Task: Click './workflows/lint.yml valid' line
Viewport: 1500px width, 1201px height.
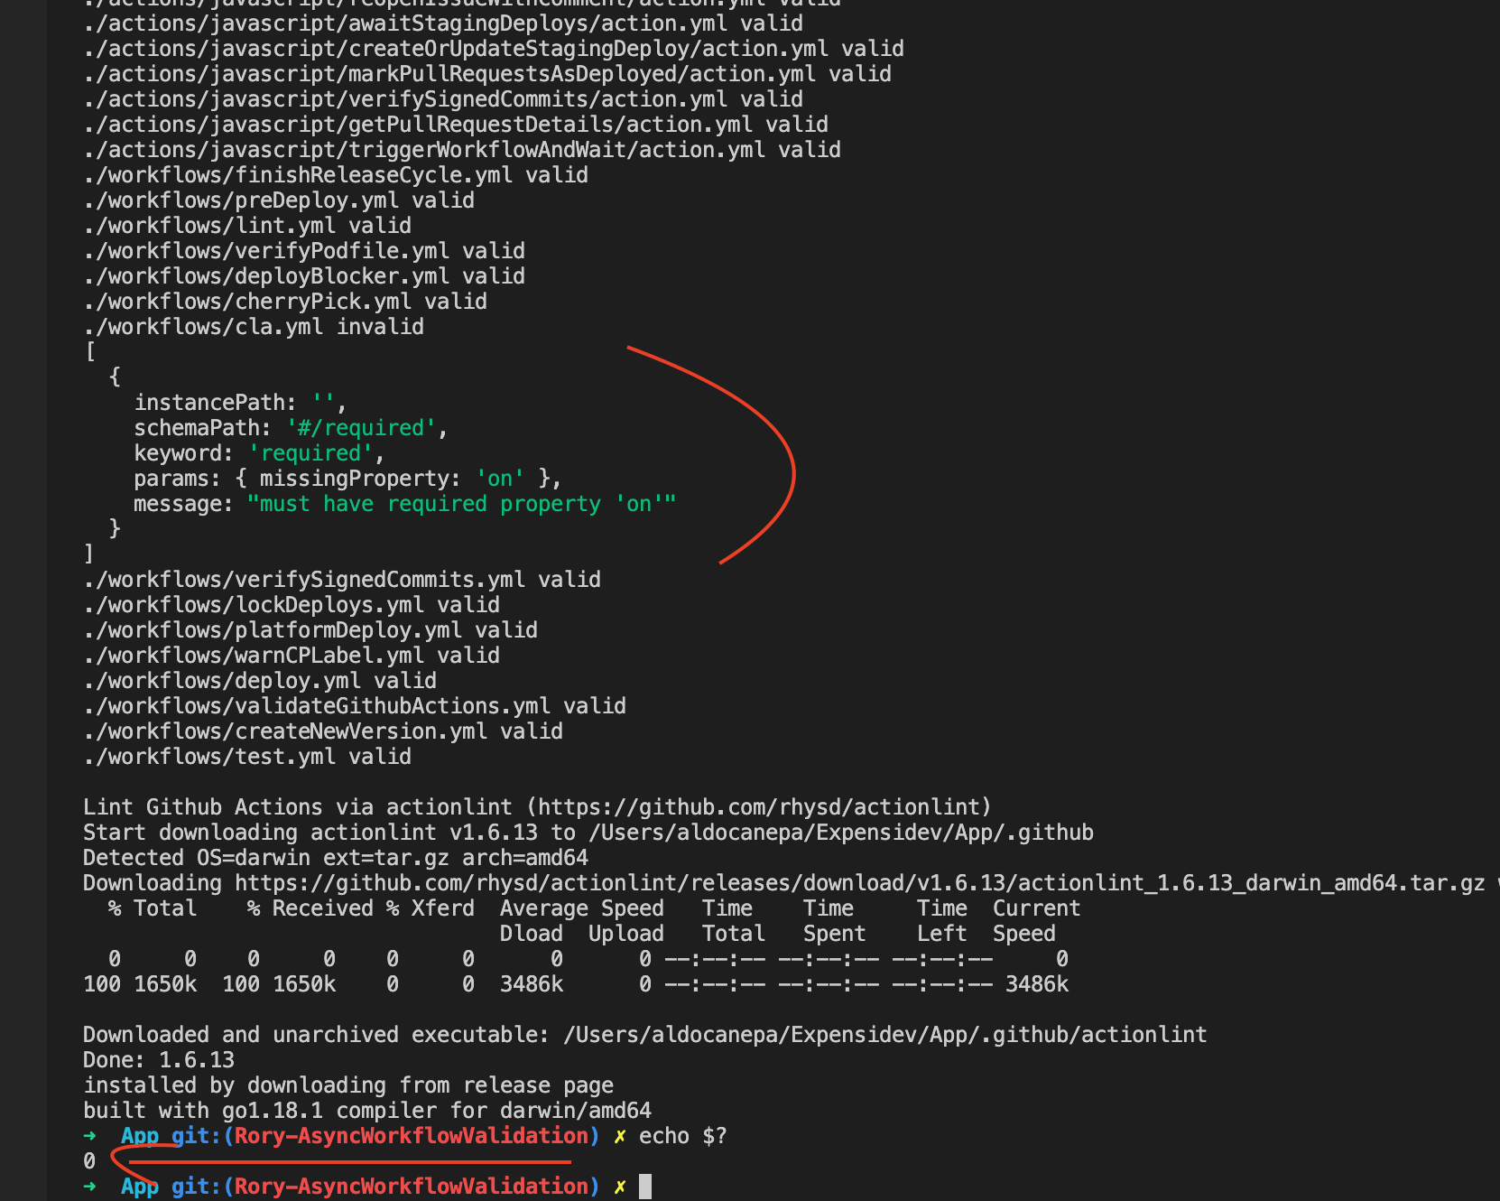Action: pos(247,226)
